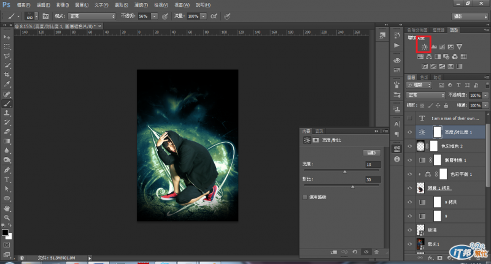Hide the 亮度/對比度 1 layer
491x264 pixels.
pos(411,132)
